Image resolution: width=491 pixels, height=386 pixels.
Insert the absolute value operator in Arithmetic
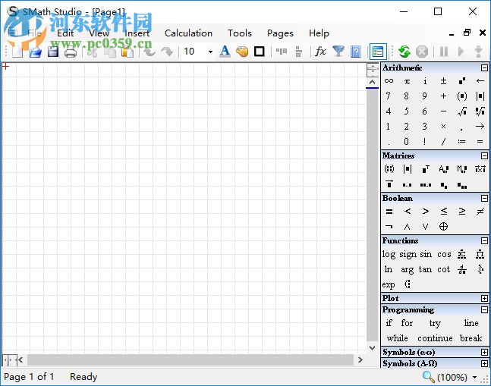[x=480, y=96]
